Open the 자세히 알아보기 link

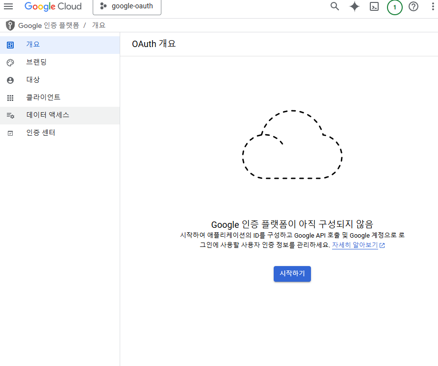pyautogui.click(x=355, y=245)
